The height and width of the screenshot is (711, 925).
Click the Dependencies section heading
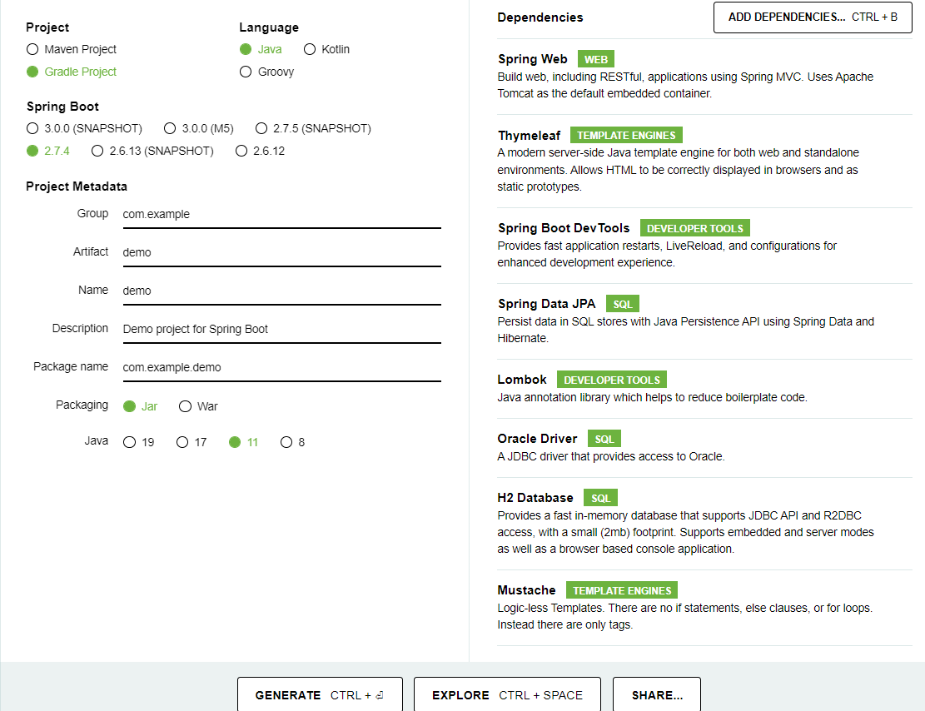[x=540, y=17]
